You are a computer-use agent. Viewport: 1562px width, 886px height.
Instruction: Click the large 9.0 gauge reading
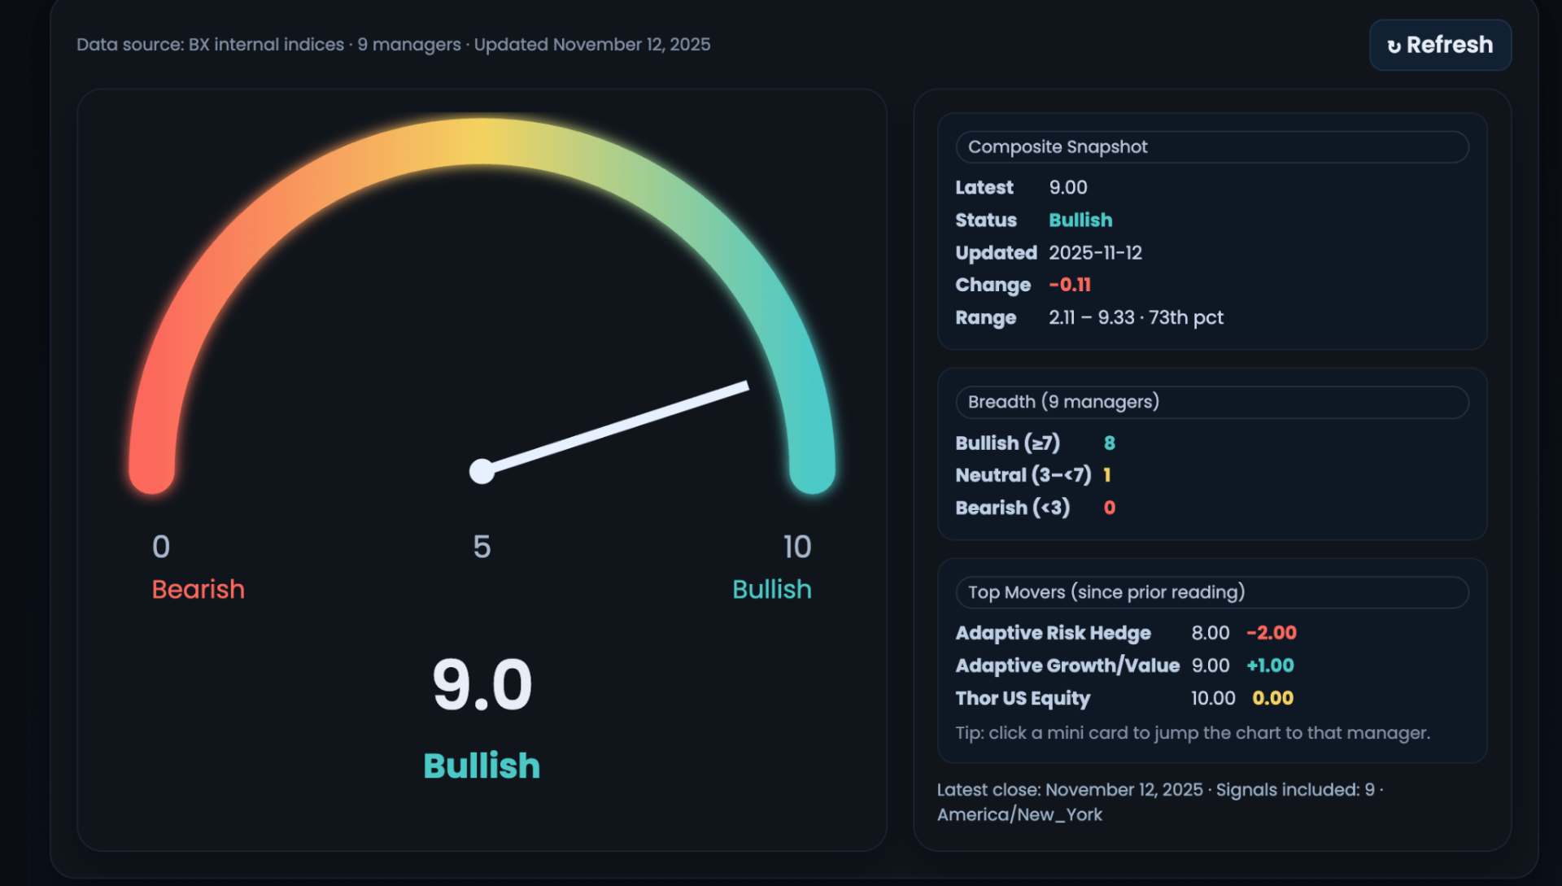(482, 685)
